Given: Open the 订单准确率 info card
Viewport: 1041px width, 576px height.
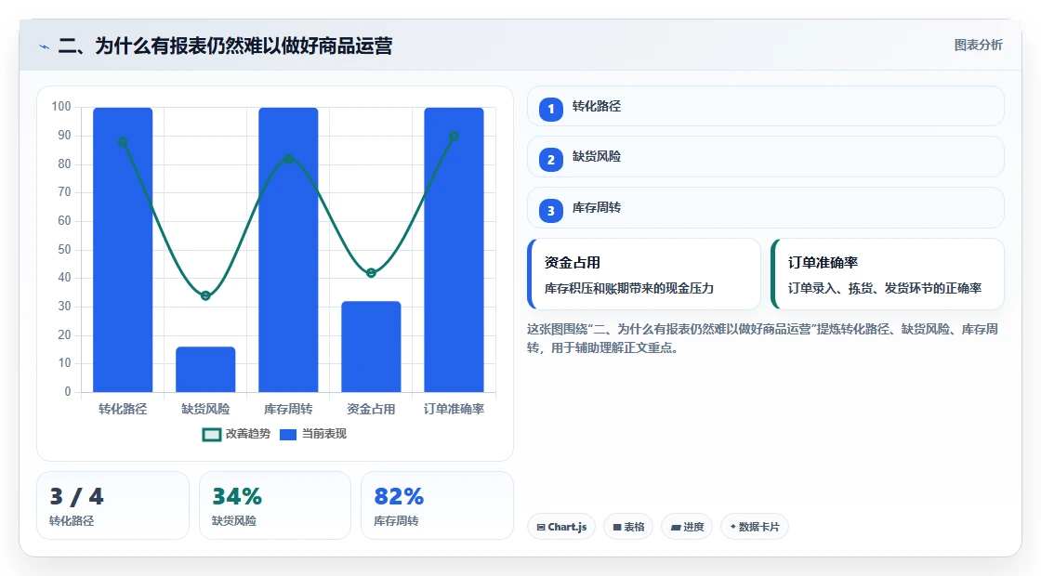Looking at the screenshot, I should coord(888,274).
